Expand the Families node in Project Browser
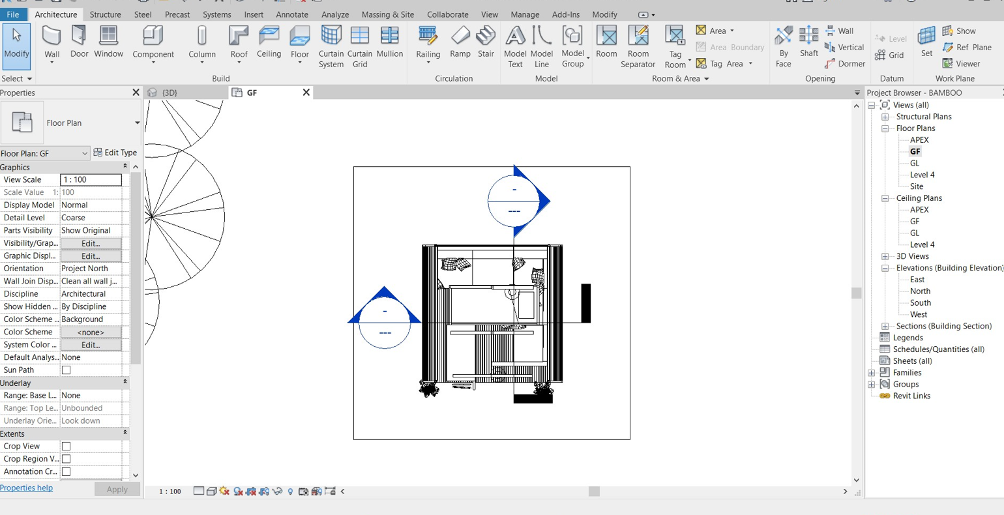Image resolution: width=1004 pixels, height=515 pixels. [x=872, y=373]
